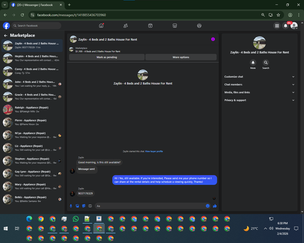Open a new Chrome tab
The image size is (304, 243).
pos(69,5)
